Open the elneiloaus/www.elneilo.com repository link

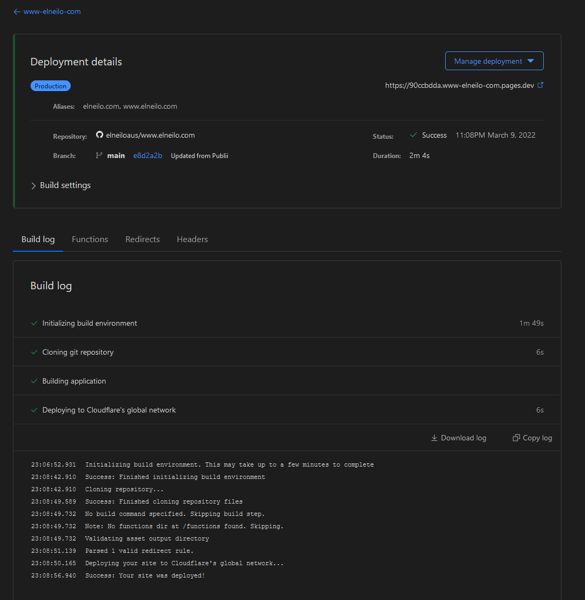click(x=151, y=136)
